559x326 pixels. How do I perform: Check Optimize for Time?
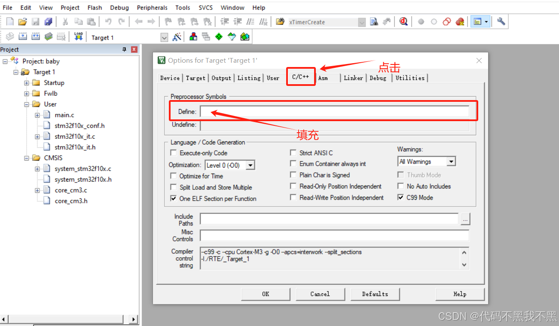174,176
